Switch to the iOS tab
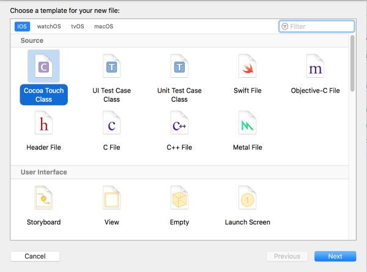 [x=22, y=26]
